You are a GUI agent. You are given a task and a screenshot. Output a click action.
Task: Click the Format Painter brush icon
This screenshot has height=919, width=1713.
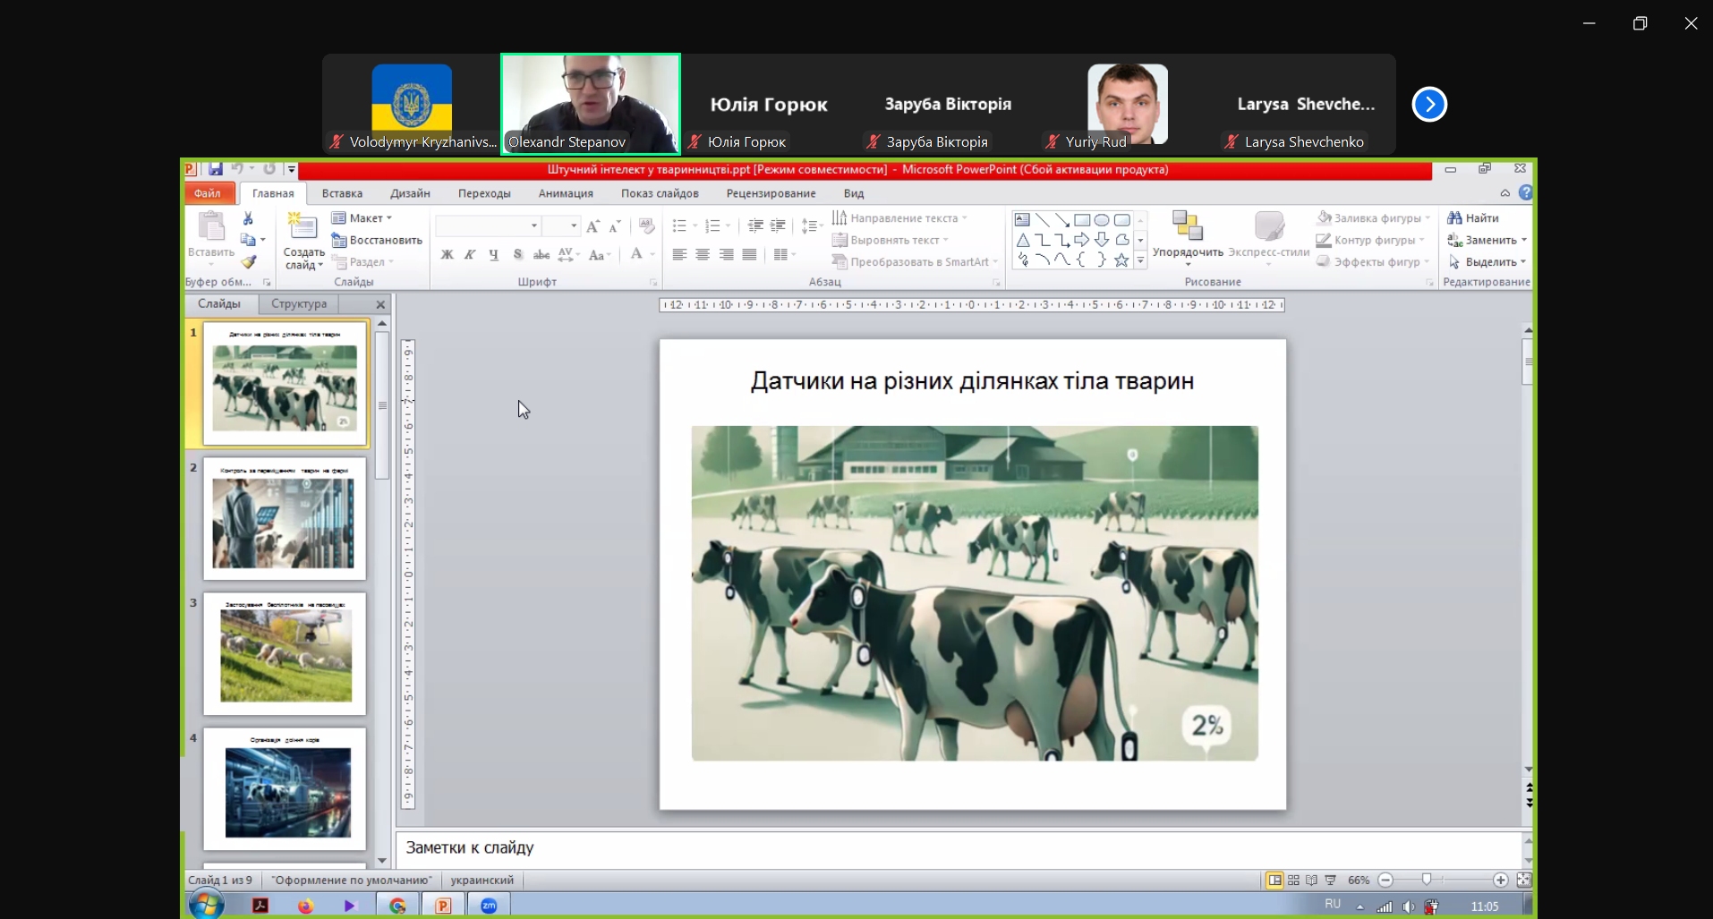coord(249,262)
